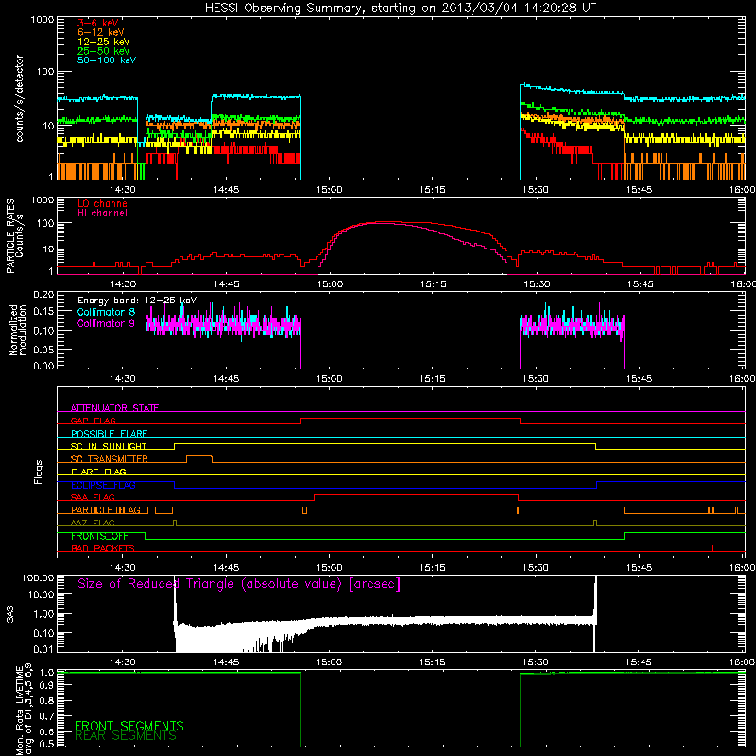The image size is (756, 756).
Task: Click the '0.20' modulation axis value
Action: 43,295
